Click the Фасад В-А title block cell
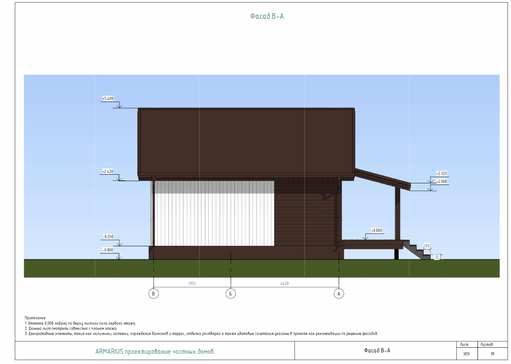Viewport: 511px width, 364px height. point(377,350)
